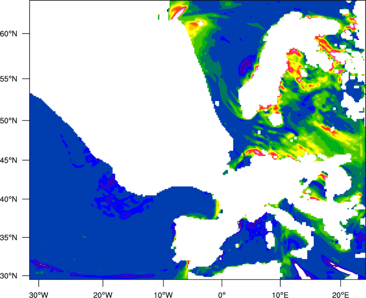Click the 10°W longitude label
This screenshot has width=366, height=298.
163,295
